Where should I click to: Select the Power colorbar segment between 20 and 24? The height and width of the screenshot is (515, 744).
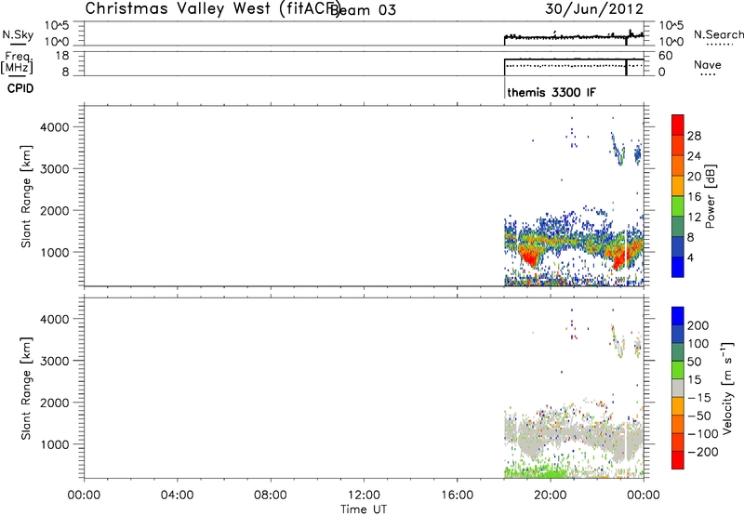pos(678,165)
